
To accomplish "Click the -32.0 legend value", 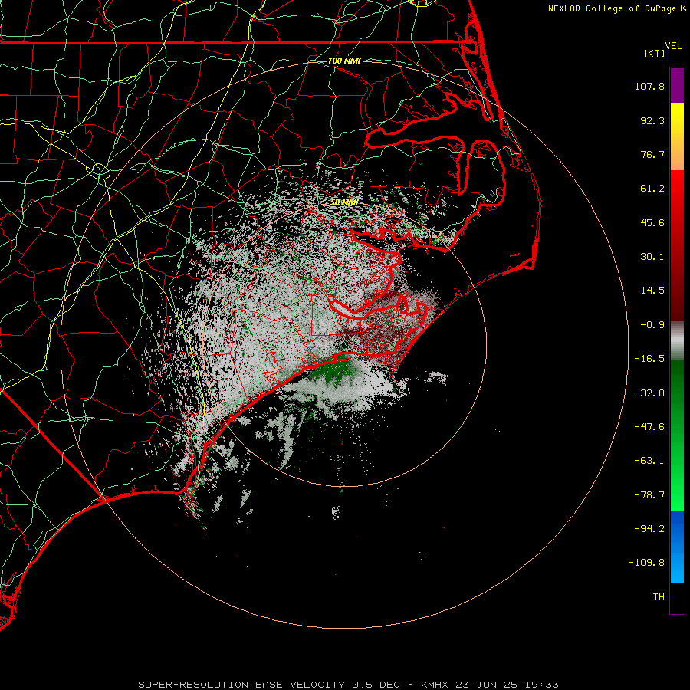I will [649, 393].
